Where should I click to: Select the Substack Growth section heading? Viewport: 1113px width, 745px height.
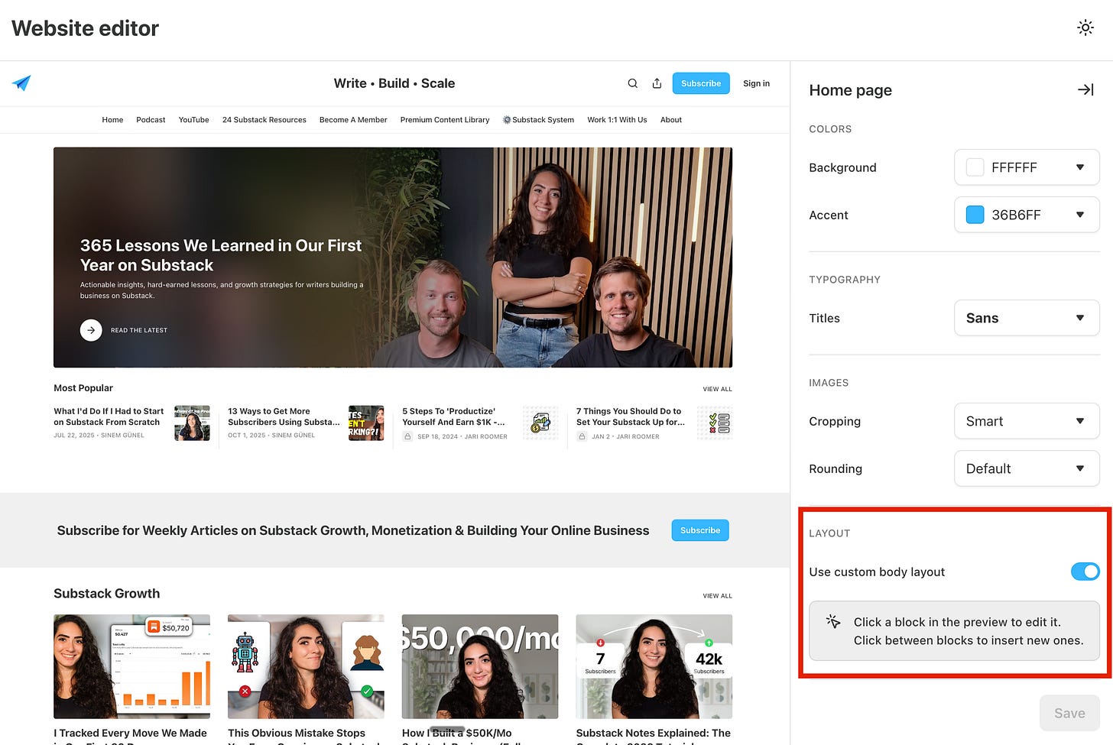point(107,594)
